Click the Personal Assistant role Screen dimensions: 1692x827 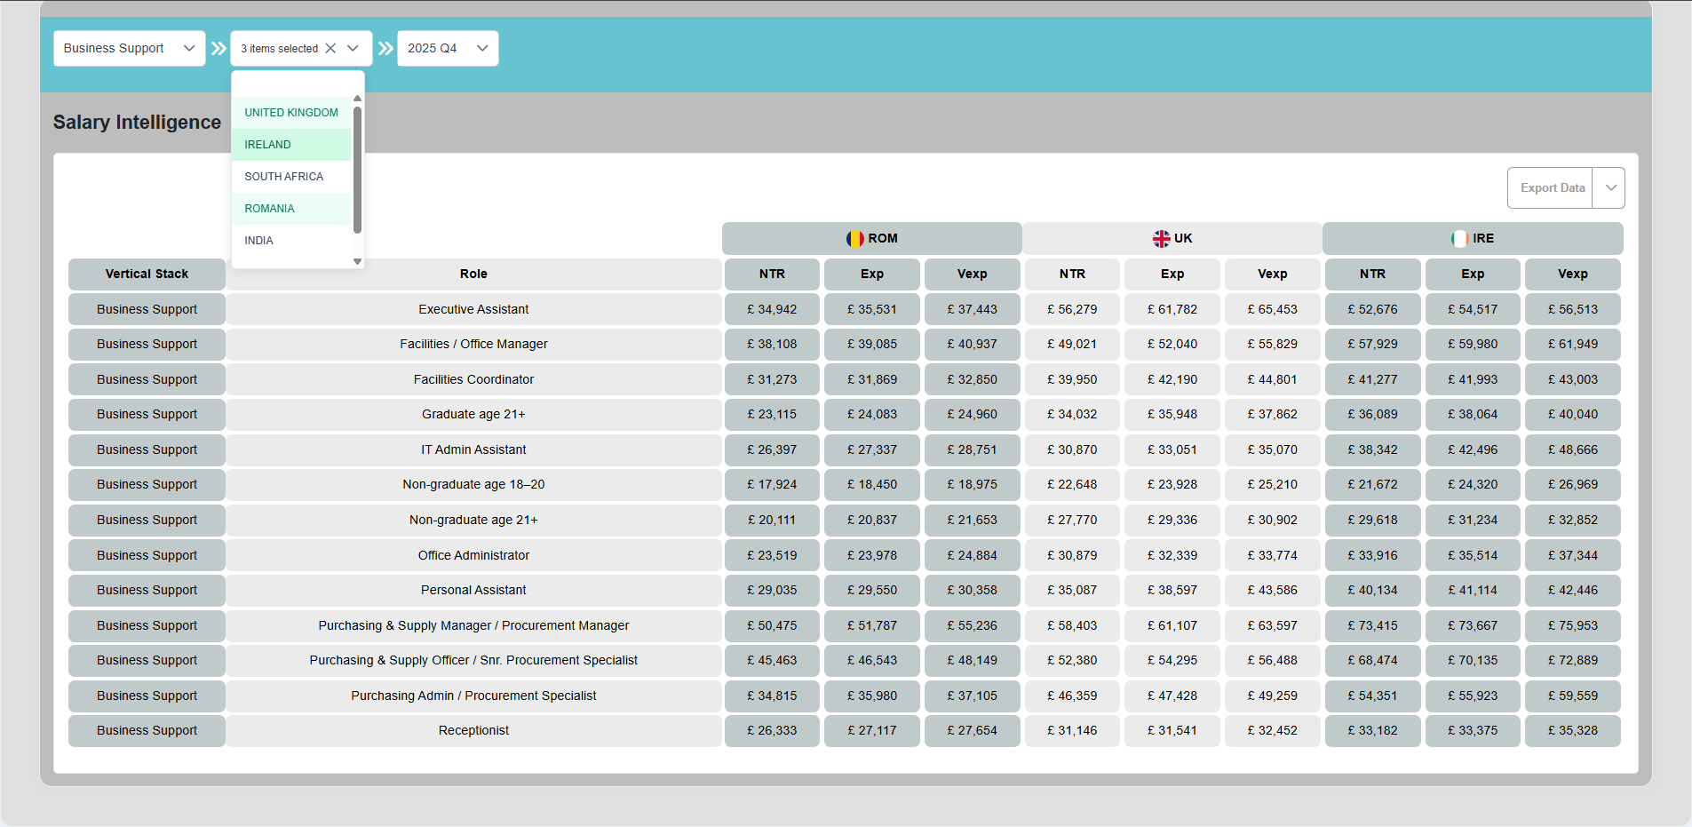[473, 591]
